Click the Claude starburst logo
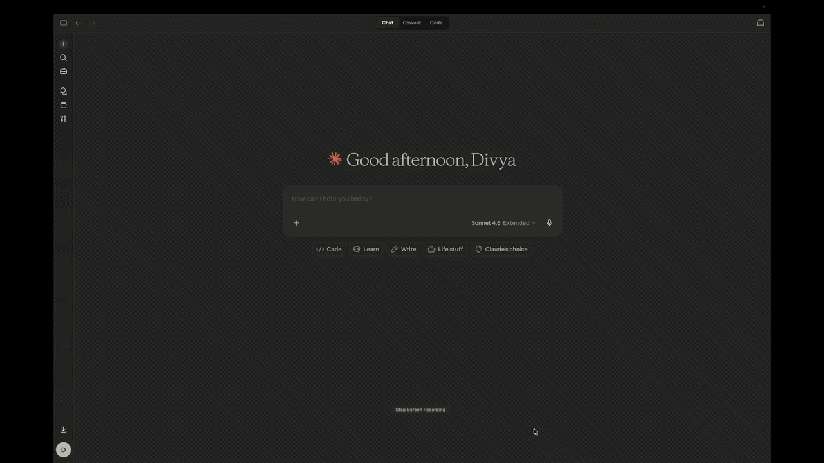The width and height of the screenshot is (824, 463). [x=335, y=159]
